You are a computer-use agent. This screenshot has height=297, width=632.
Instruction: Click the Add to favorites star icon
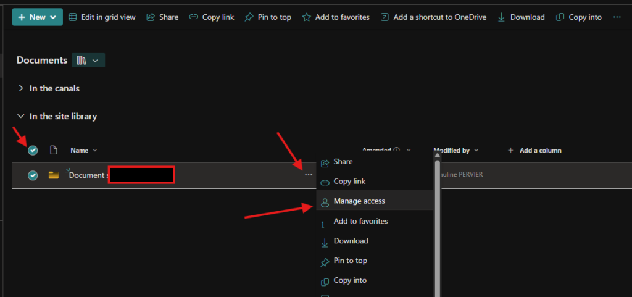tap(306, 17)
